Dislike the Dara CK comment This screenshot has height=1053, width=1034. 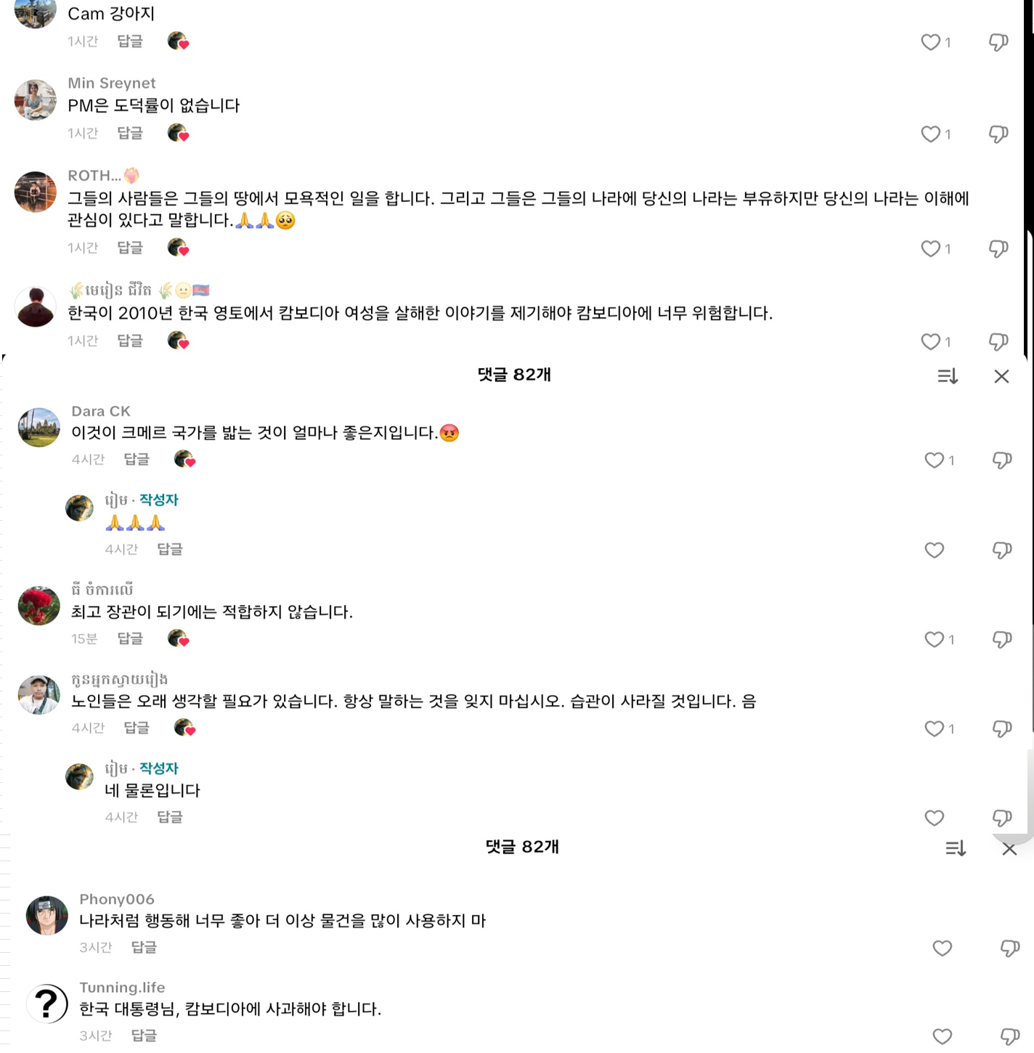coord(1002,460)
